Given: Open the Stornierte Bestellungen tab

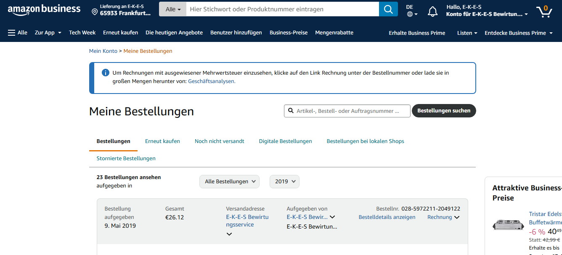Looking at the screenshot, I should click(126, 159).
